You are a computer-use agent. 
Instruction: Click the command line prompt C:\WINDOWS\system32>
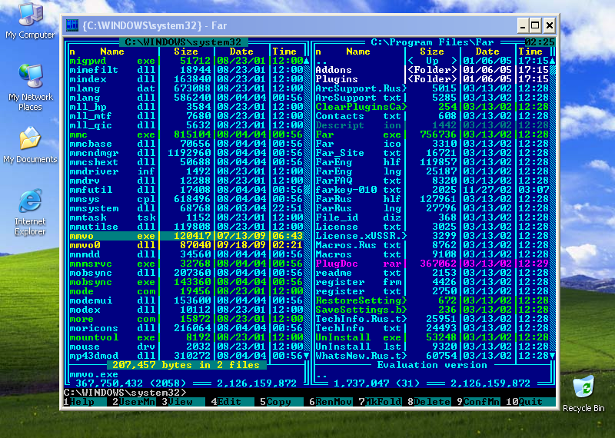125,393
